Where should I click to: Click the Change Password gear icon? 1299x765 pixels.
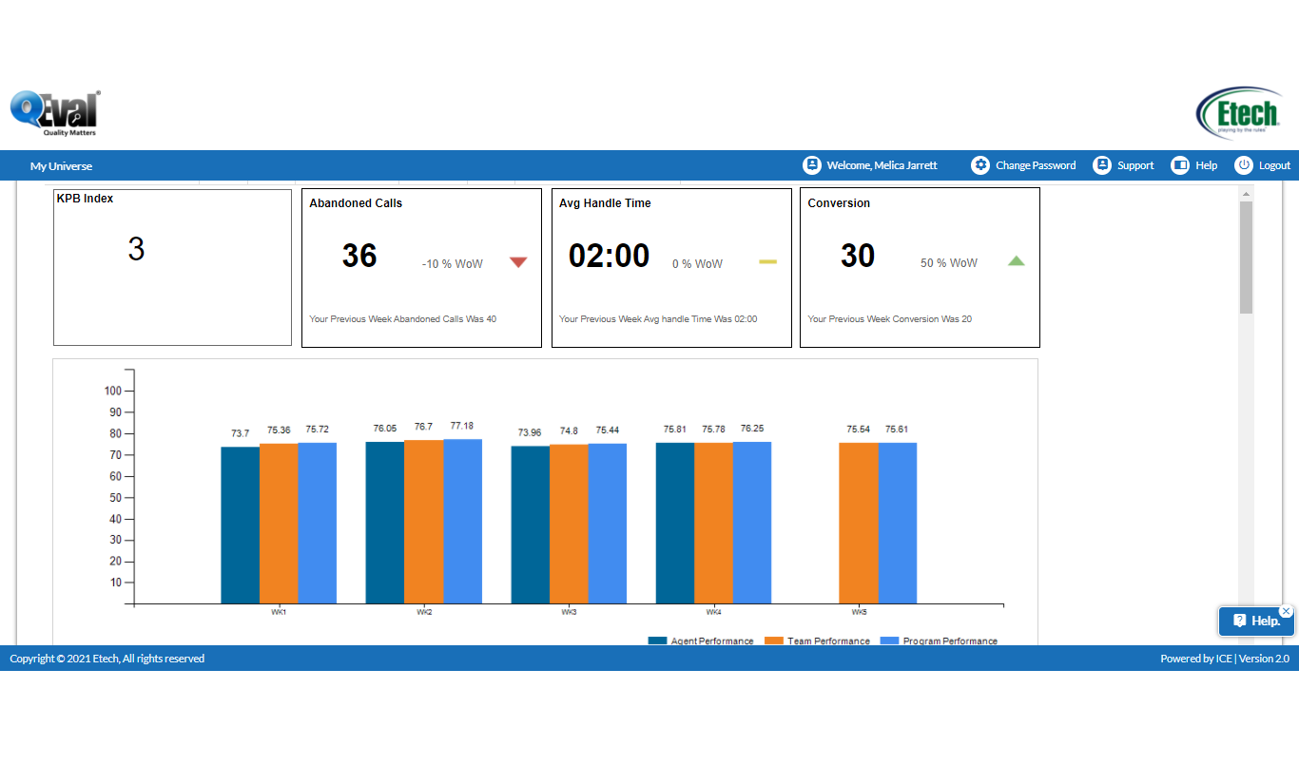point(980,165)
